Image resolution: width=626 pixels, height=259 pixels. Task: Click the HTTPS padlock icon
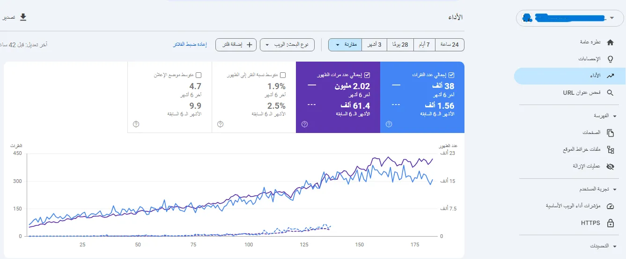pyautogui.click(x=610, y=223)
